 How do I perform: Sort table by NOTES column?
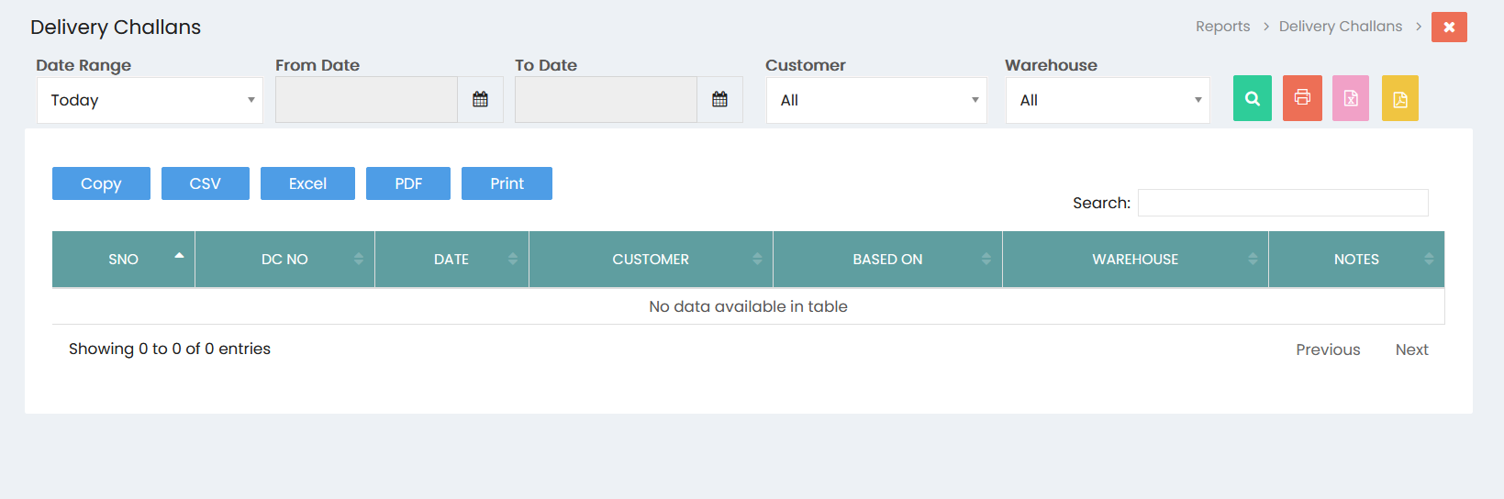[x=1356, y=260]
